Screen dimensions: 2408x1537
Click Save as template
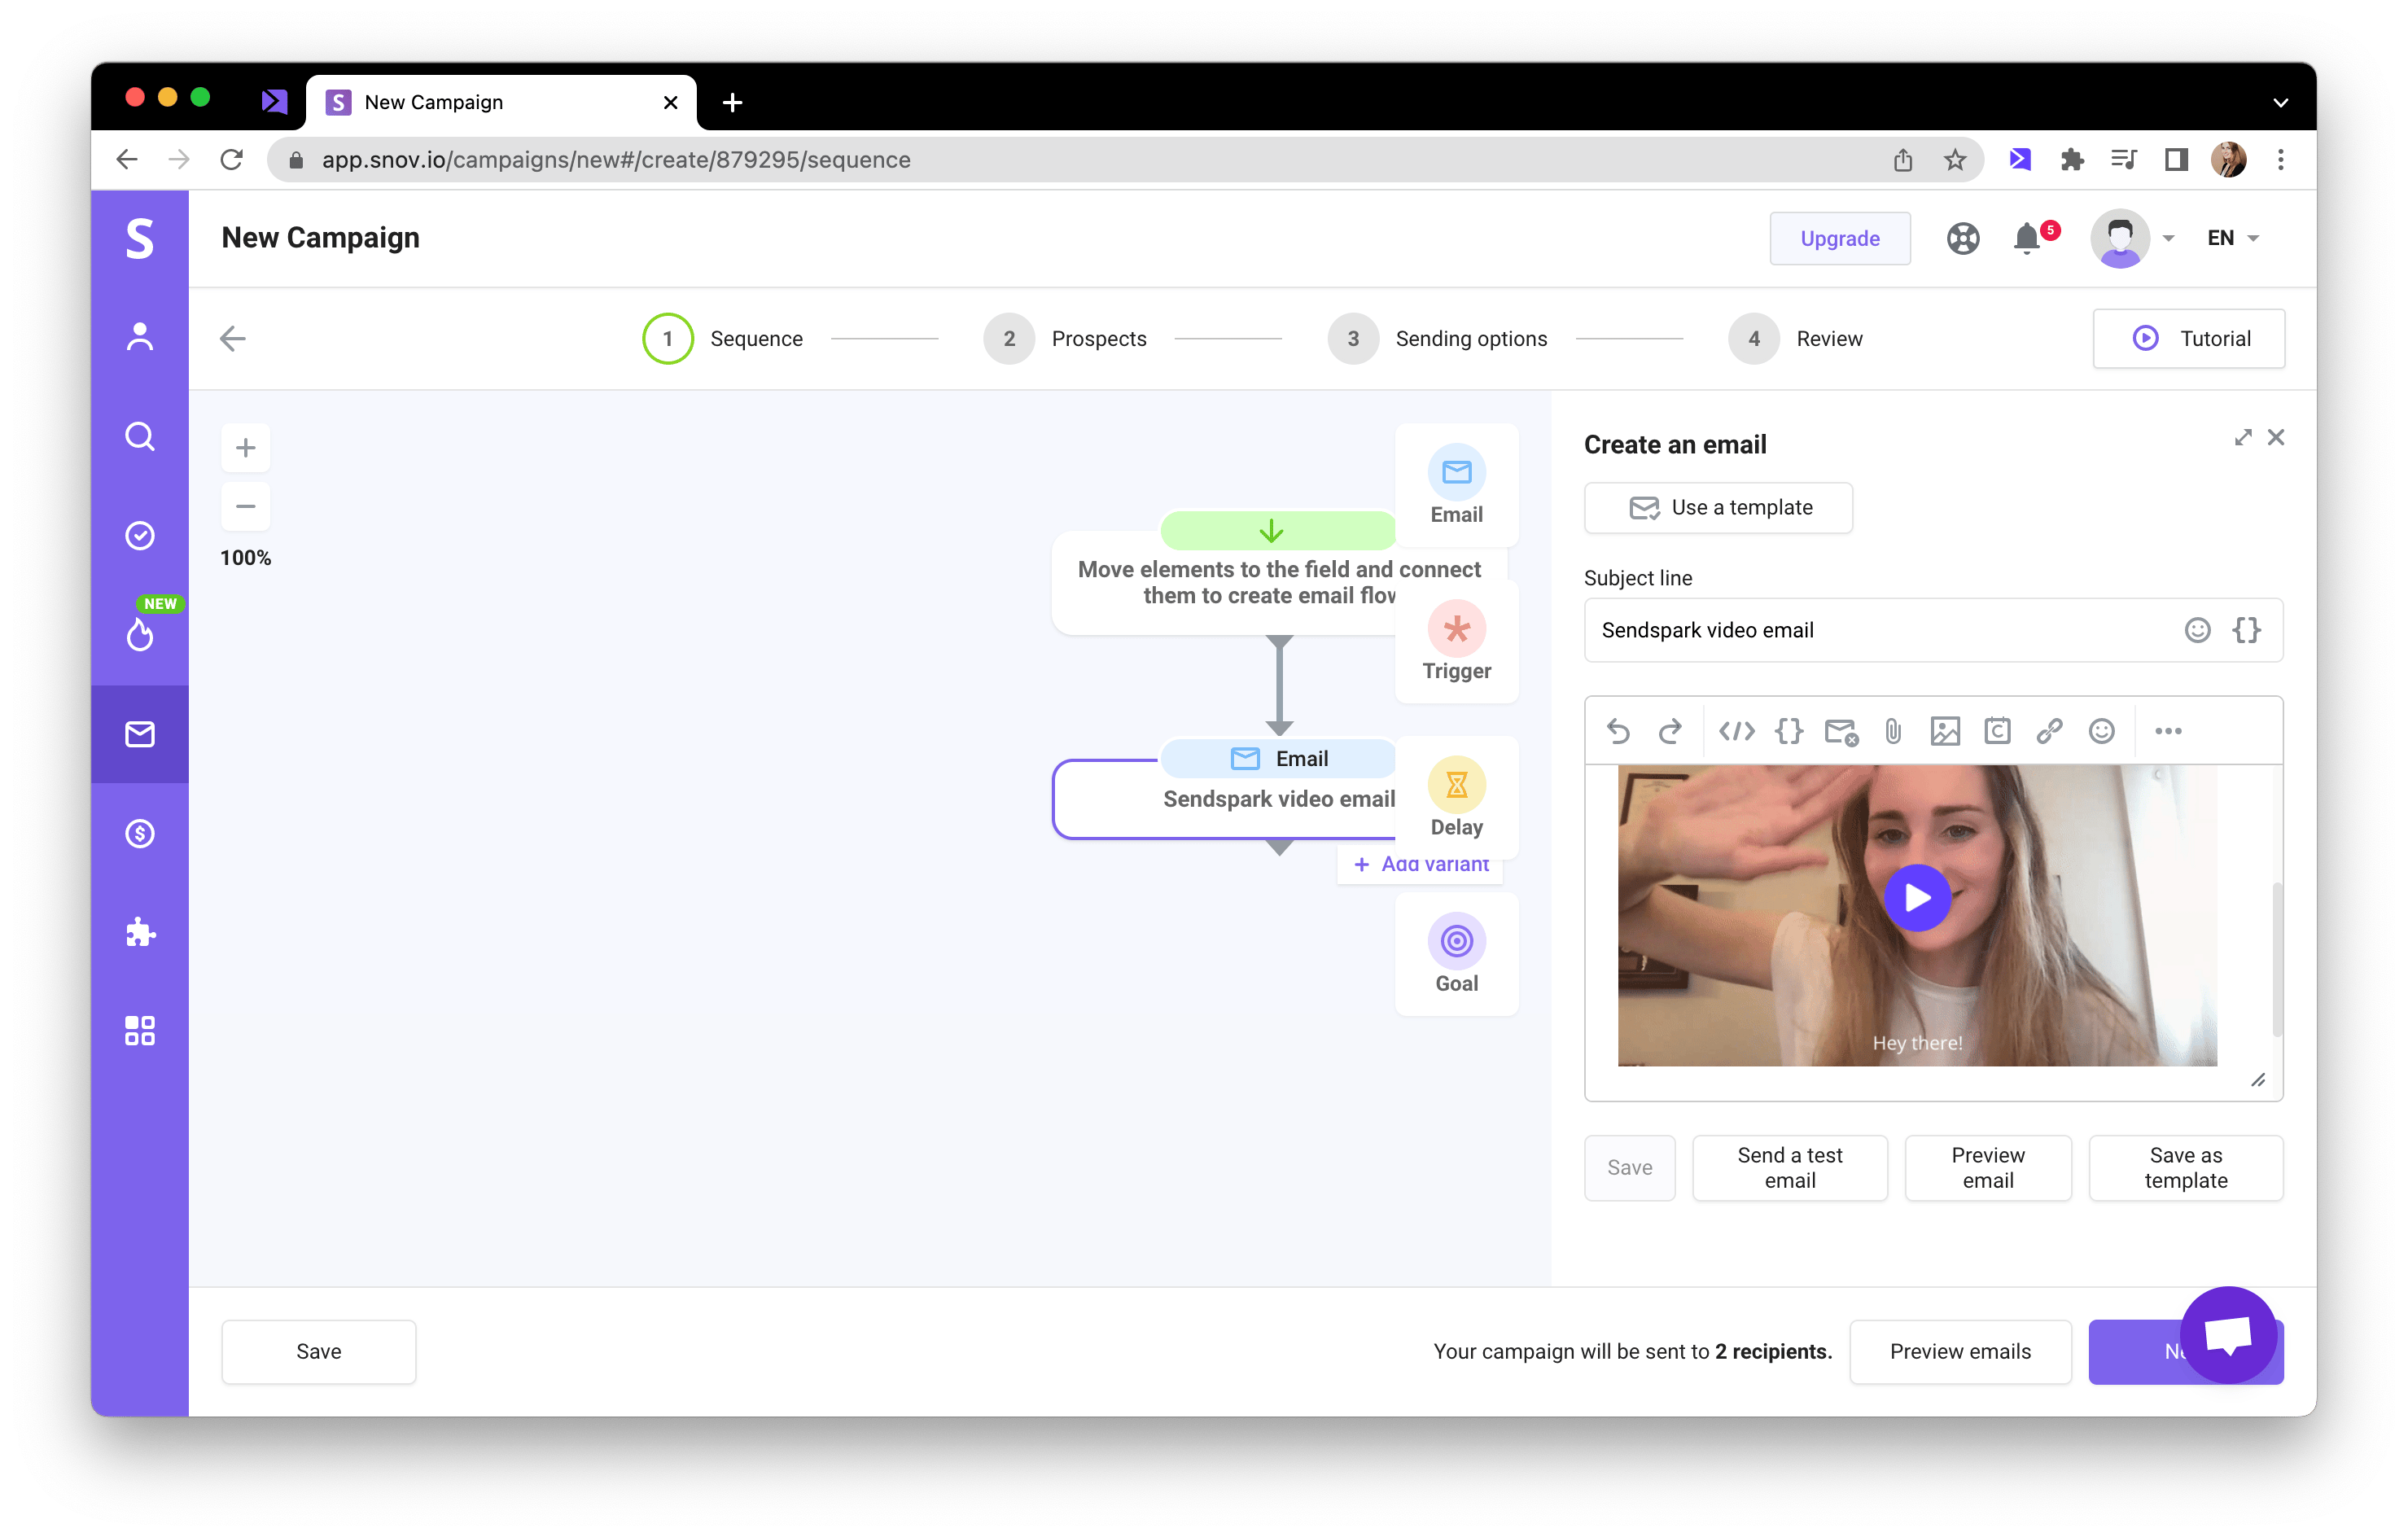pyautogui.click(x=2186, y=1167)
